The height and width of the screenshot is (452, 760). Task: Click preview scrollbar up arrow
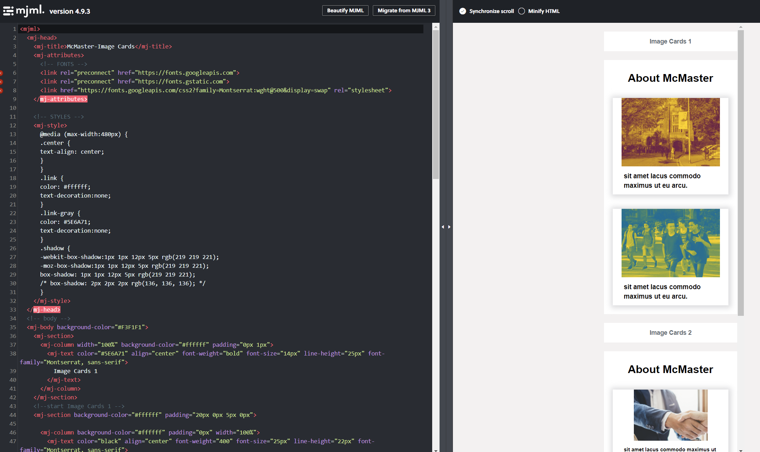741,27
